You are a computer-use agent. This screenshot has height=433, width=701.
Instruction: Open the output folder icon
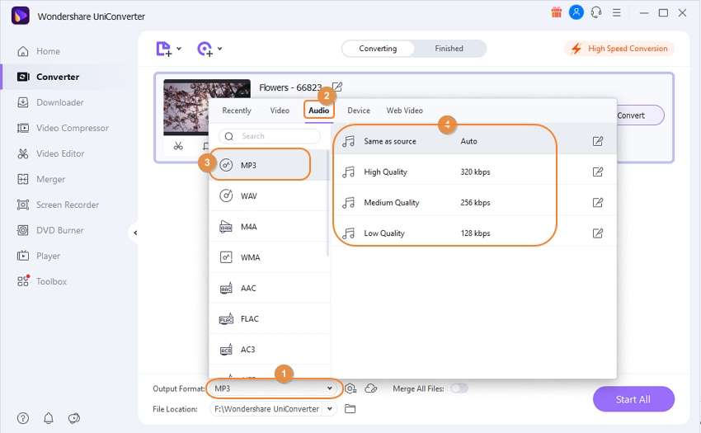[x=350, y=408]
